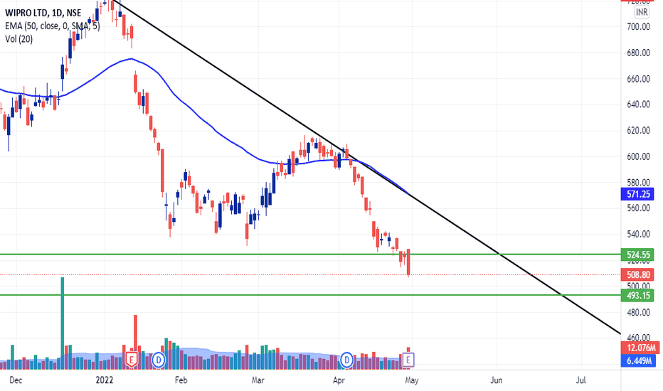The image size is (663, 391).
Task: Select the Vol (20) indicator legend
Action: pyautogui.click(x=18, y=39)
